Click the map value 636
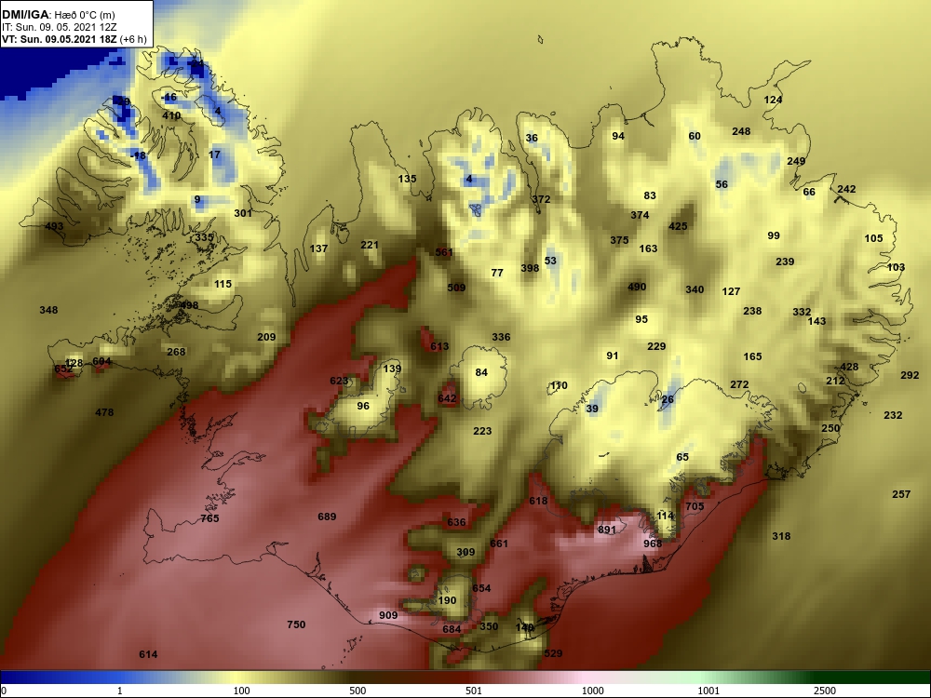Image resolution: width=931 pixels, height=698 pixels. [x=456, y=522]
